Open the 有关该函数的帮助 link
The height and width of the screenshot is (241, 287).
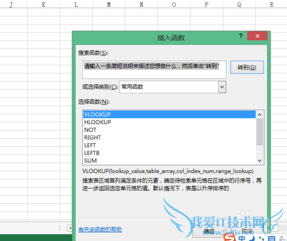click(100, 230)
